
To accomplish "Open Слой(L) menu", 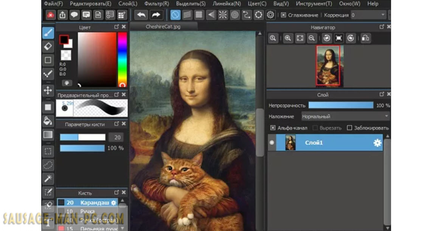I will (128, 4).
